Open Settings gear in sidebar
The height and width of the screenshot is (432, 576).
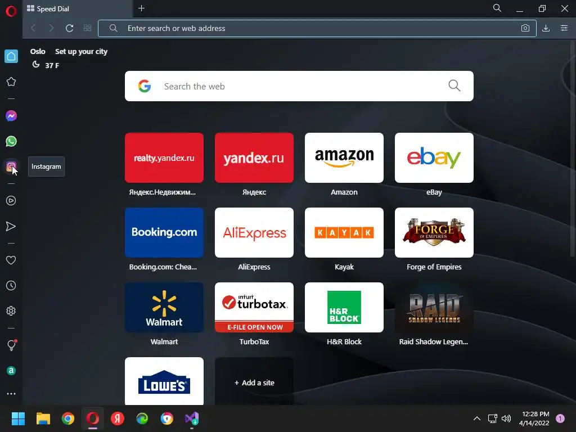coord(11,310)
